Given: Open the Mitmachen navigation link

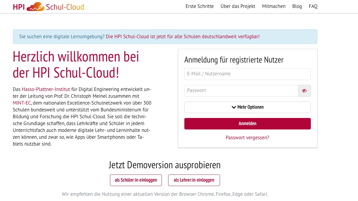Looking at the screenshot, I should (274, 6).
